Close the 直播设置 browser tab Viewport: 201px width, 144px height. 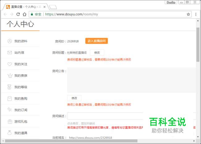coord(45,7)
